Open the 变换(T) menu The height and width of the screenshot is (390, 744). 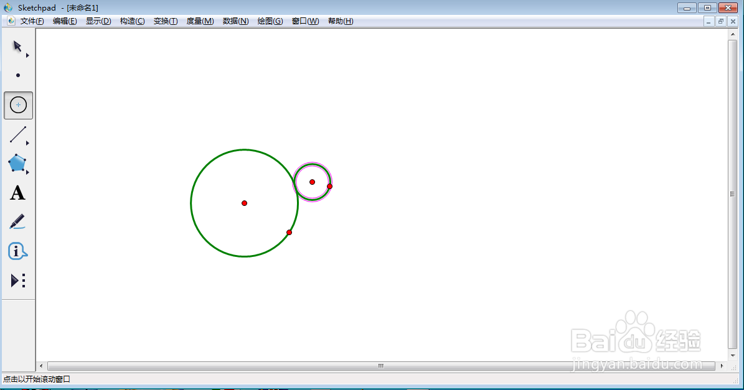(166, 21)
